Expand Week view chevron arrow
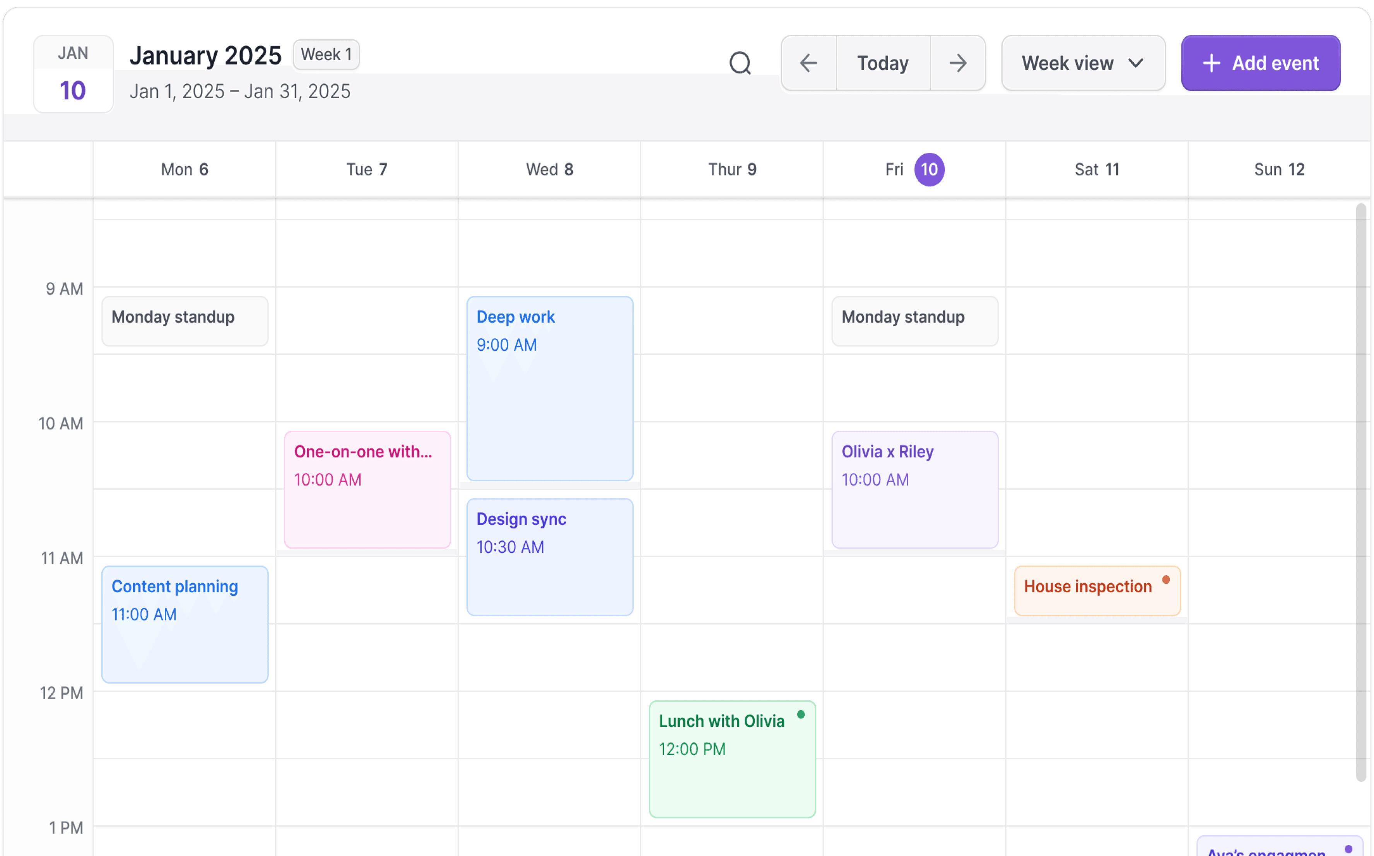Viewport: 1374px width, 856px height. pyautogui.click(x=1136, y=63)
